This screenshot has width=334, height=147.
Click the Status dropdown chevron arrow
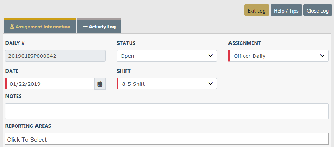coord(210,56)
